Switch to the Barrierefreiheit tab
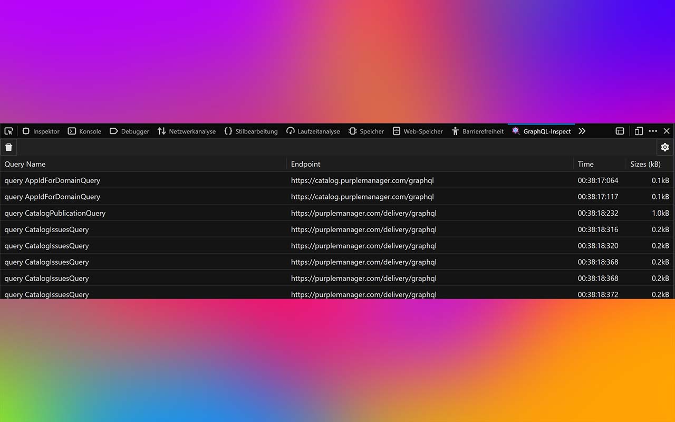Screen dimensions: 675x422 pyautogui.click(x=478, y=131)
